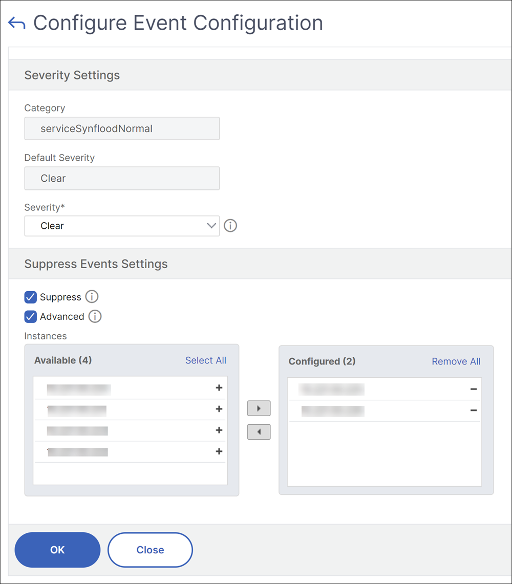Click the Close button

[150, 550]
